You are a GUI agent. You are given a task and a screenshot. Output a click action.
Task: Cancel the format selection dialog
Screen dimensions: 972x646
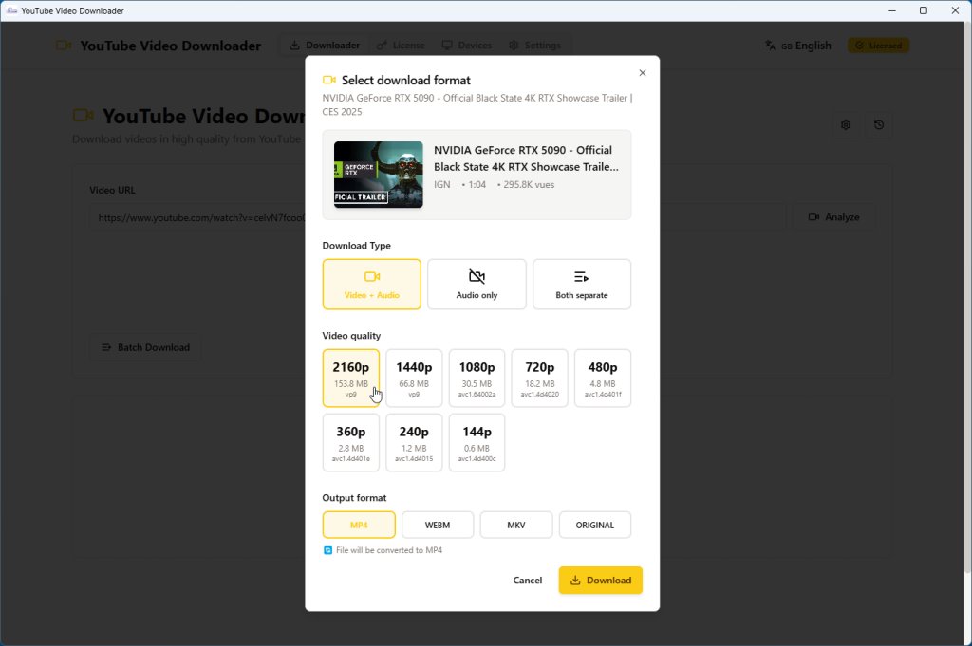point(528,580)
